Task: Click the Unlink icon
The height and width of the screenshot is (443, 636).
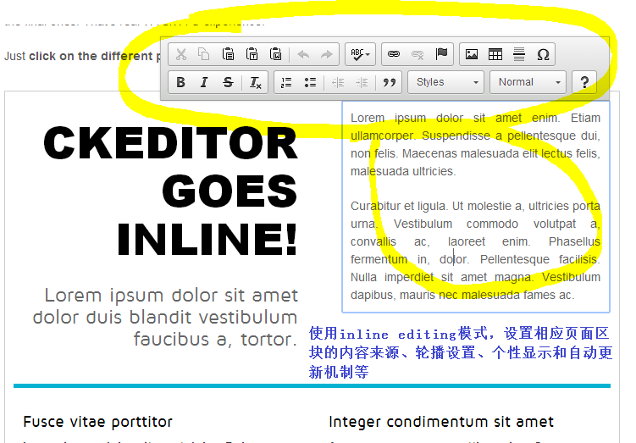Action: point(418,54)
